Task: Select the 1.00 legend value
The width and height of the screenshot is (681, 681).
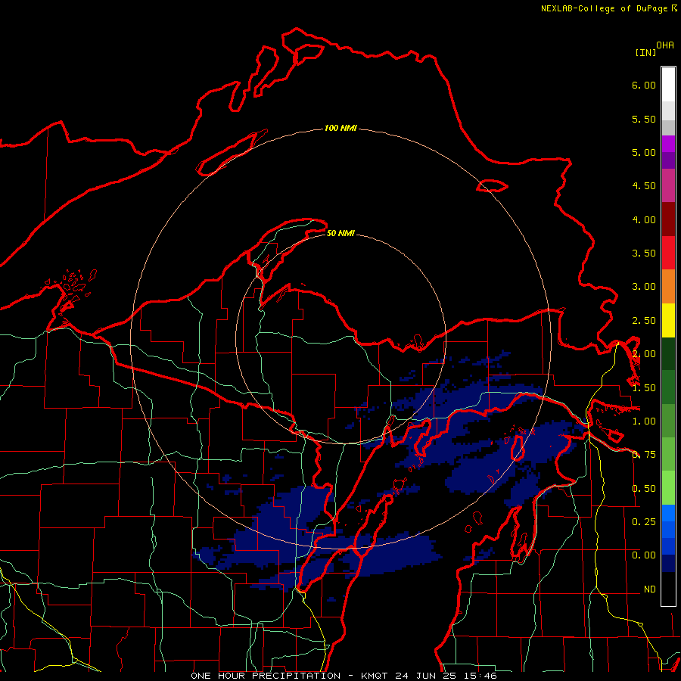Action: coord(644,421)
